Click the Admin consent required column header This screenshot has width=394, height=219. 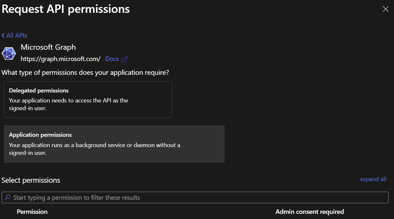[309, 212]
